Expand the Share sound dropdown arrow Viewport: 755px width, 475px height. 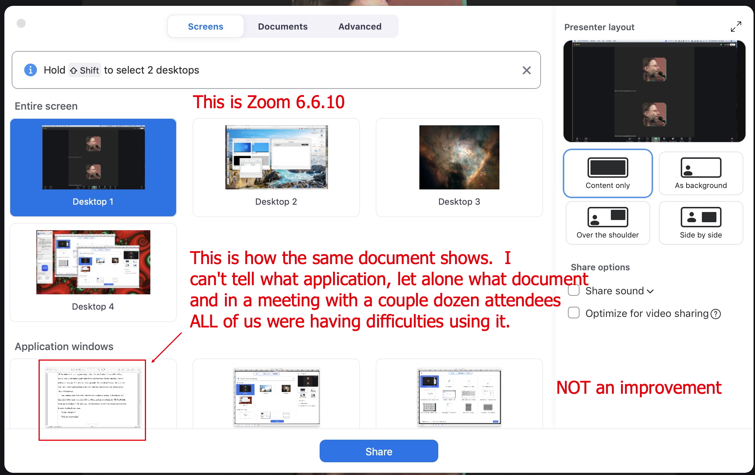tap(651, 291)
